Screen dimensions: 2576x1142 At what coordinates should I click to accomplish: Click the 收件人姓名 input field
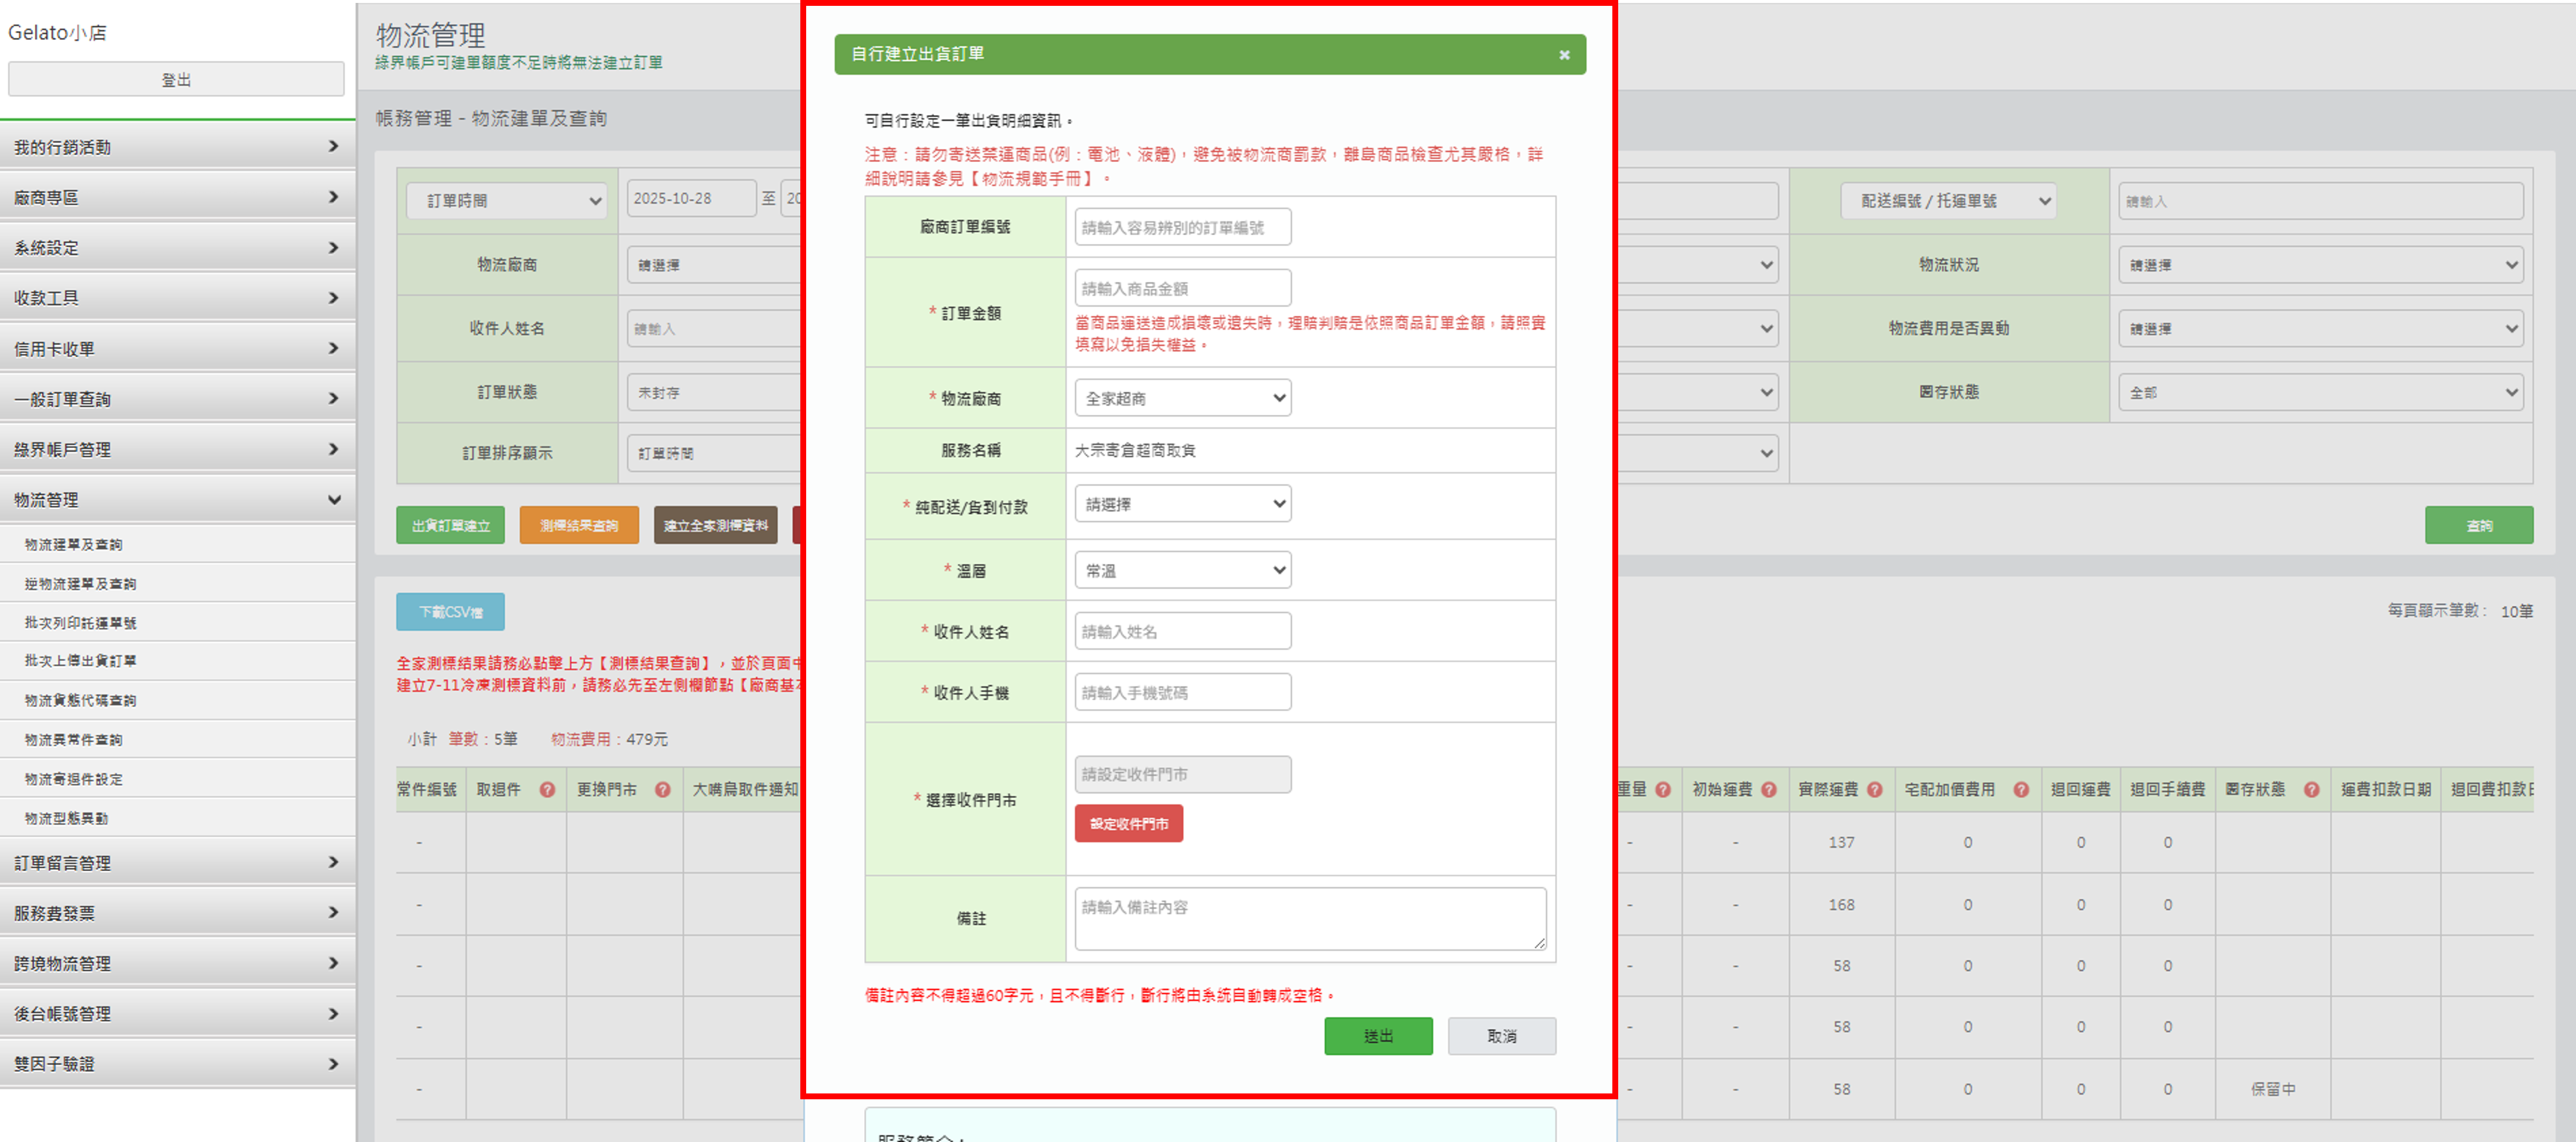tap(1182, 631)
